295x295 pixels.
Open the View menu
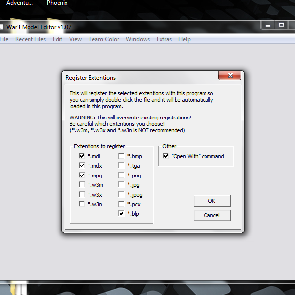[75, 39]
